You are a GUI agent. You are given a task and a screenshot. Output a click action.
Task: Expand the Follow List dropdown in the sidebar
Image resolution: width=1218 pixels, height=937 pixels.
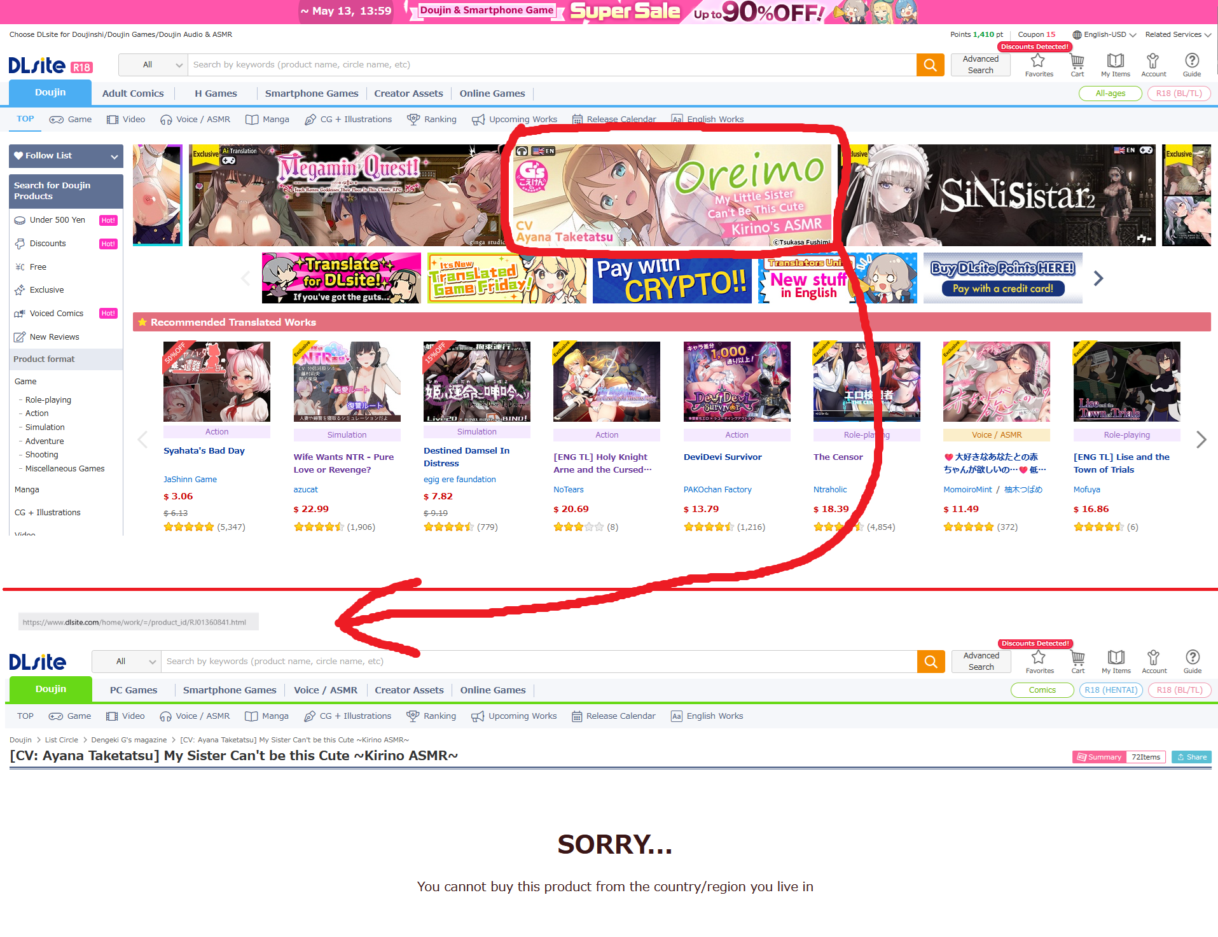66,156
